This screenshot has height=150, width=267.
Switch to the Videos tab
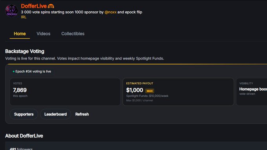click(44, 34)
